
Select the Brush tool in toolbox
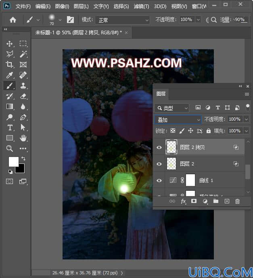(9, 86)
